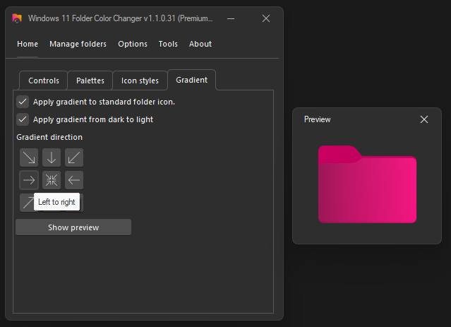Image resolution: width=451 pixels, height=327 pixels.
Task: Switch to the Palettes tab
Action: coord(90,81)
